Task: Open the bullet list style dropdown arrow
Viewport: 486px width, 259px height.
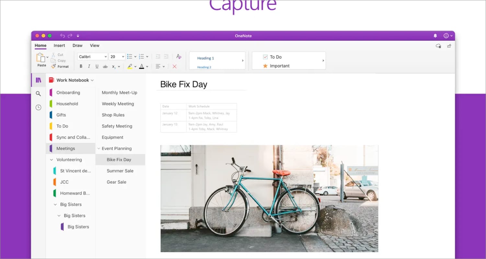Action: tap(135, 57)
